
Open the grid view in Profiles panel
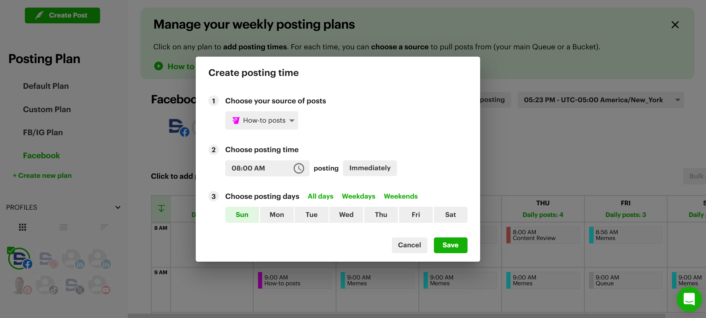click(22, 227)
